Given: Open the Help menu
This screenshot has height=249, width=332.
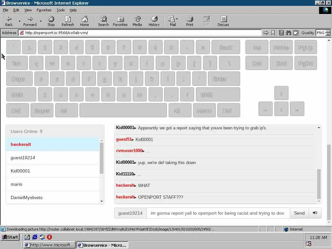Looking at the screenshot, I should pos(73,10).
